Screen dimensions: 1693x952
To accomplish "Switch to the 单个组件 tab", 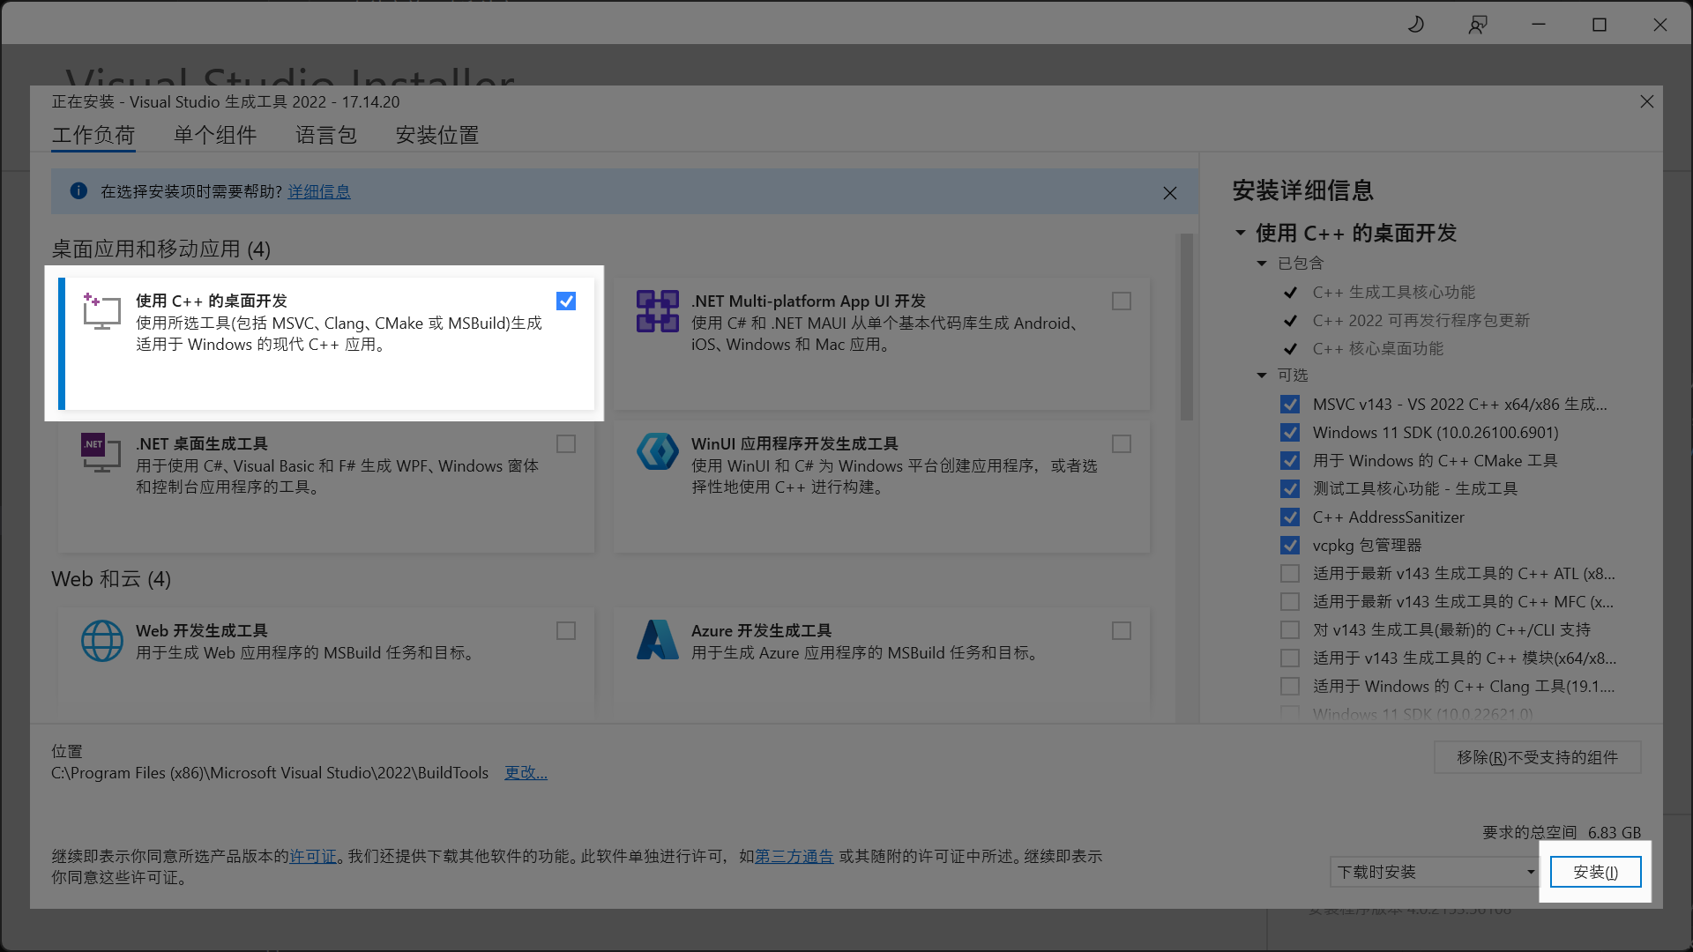I will [215, 136].
